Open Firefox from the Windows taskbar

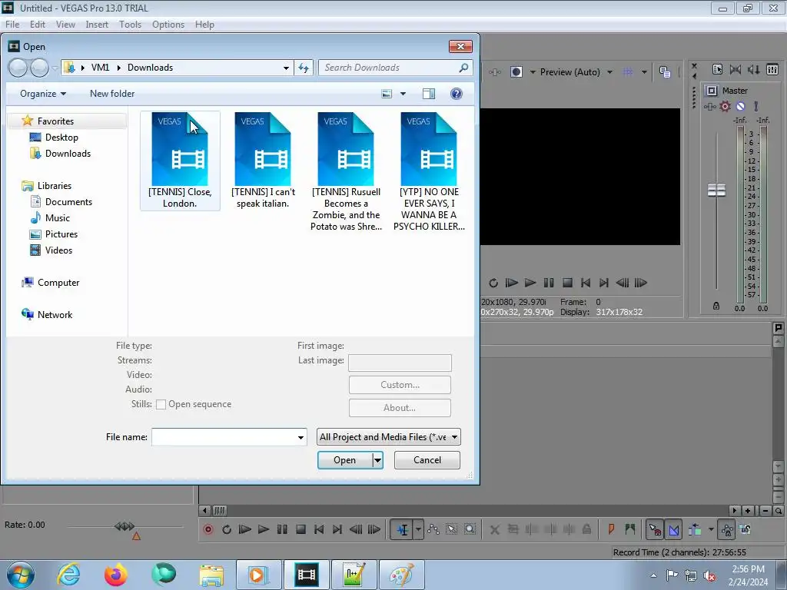115,575
